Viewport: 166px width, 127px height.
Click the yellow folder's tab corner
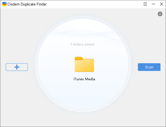[x=78, y=58]
